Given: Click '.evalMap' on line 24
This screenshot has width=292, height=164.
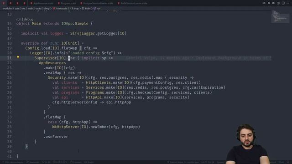Looking at the screenshot, I should 52,73.
